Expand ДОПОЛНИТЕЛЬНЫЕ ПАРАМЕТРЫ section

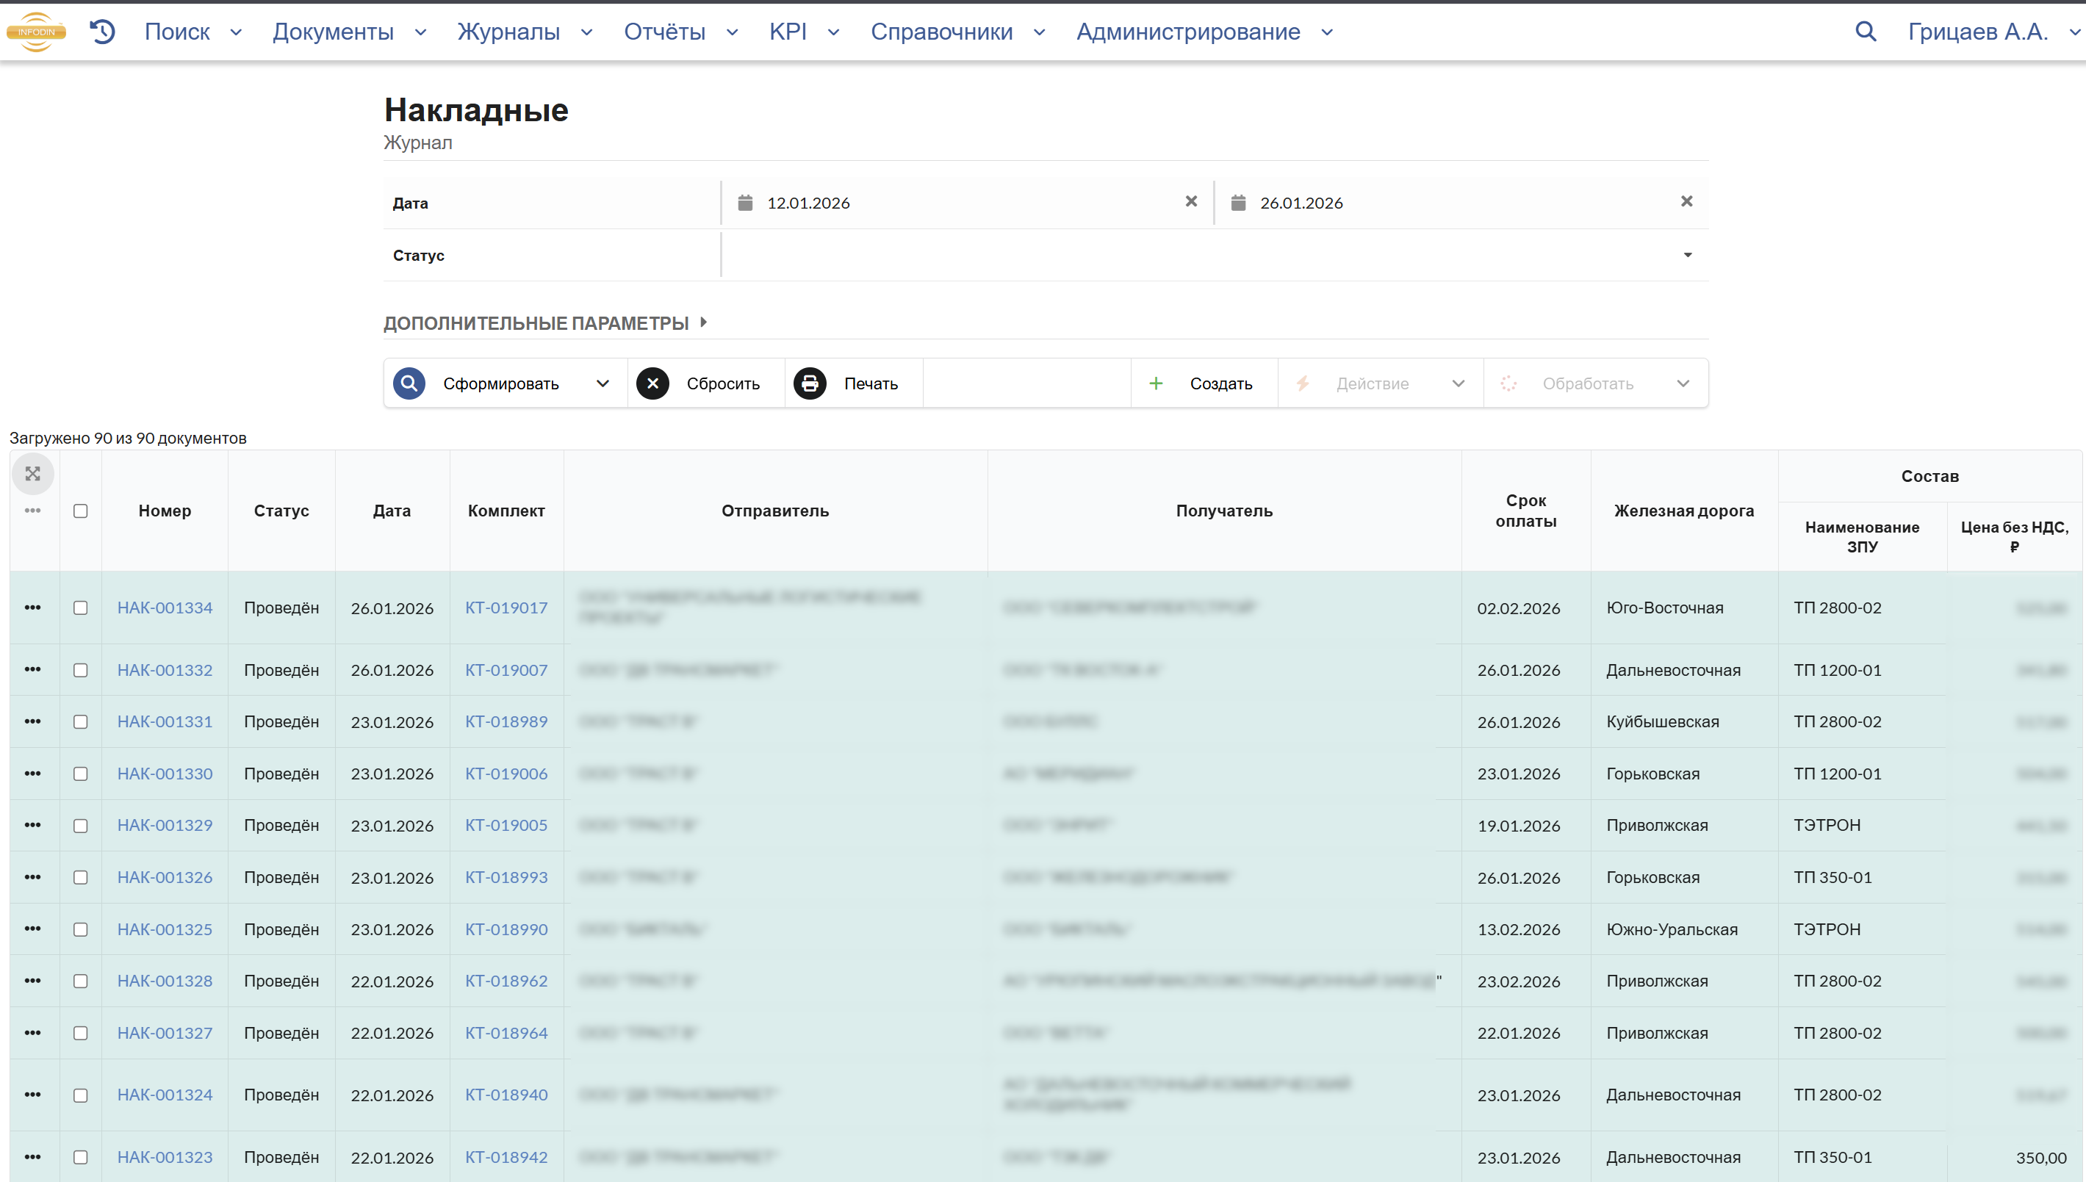[545, 323]
